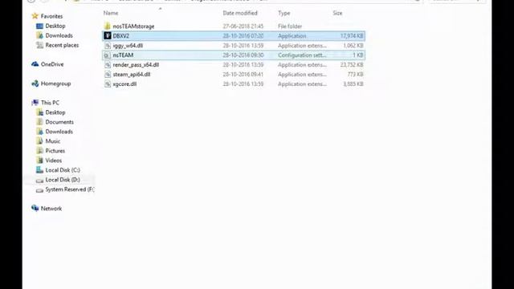Image resolution: width=514 pixels, height=289 pixels.
Task: Open Network label in navigation pane
Action: tap(51, 209)
